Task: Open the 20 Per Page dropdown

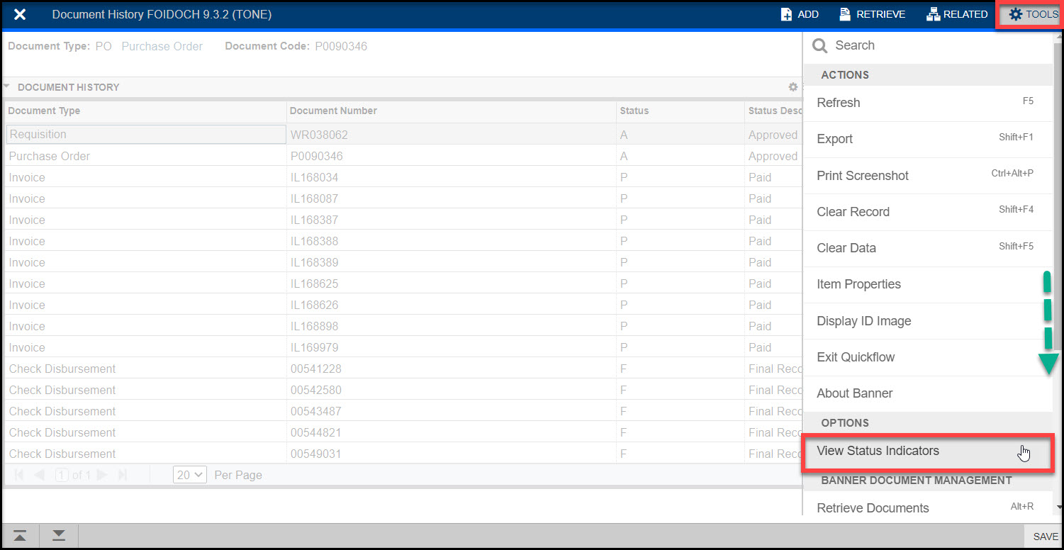Action: point(190,475)
